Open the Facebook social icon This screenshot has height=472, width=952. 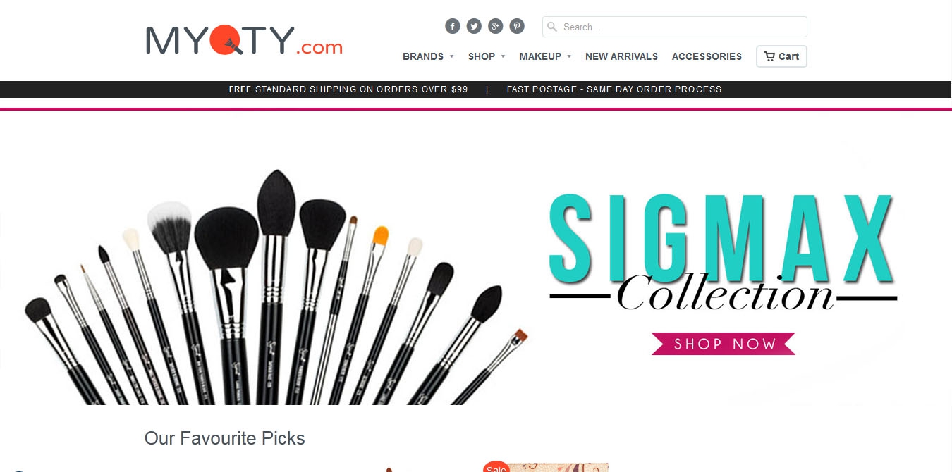tap(453, 26)
